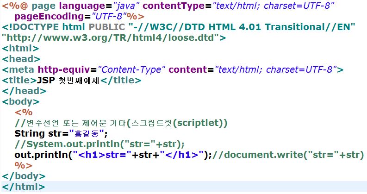Click the loose.dtd URL string
This screenshot has width=367, height=194.
click(111, 38)
